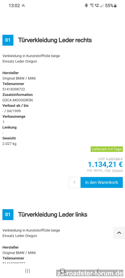Tap the part number 51418398722
This screenshot has width=125, height=278.
tap(14, 89)
